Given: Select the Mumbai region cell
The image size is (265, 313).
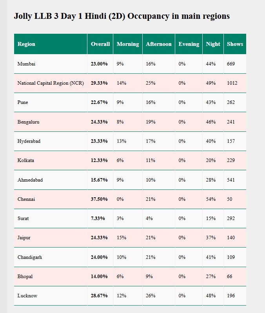Looking at the screenshot, I should tap(26, 64).
